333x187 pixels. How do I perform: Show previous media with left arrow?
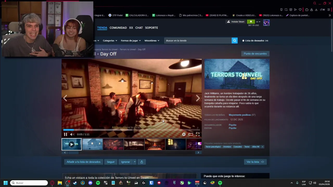[x=65, y=98]
